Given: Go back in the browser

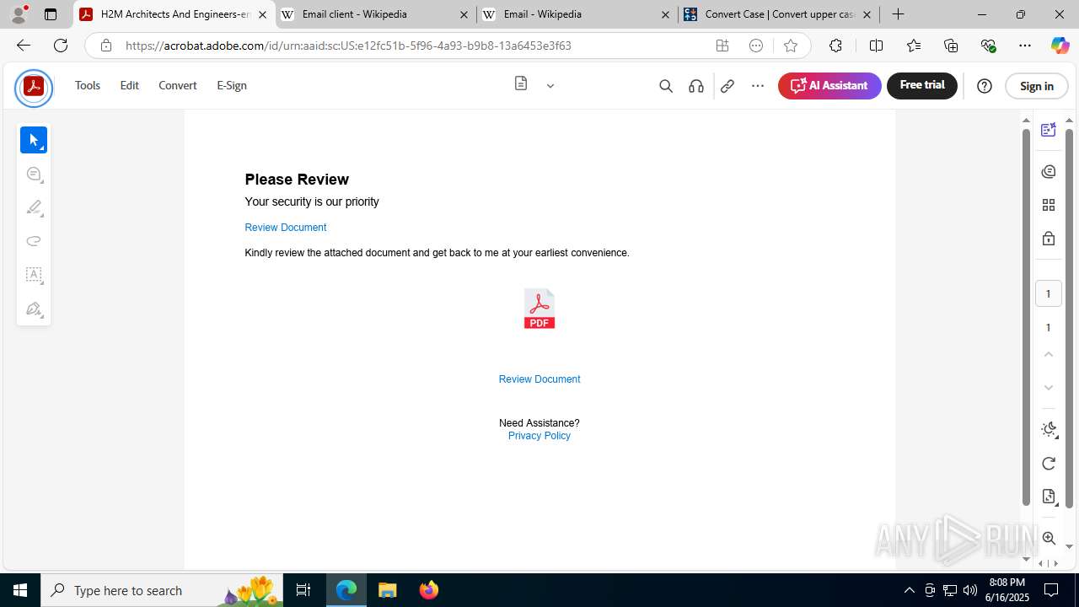Looking at the screenshot, I should pos(24,46).
